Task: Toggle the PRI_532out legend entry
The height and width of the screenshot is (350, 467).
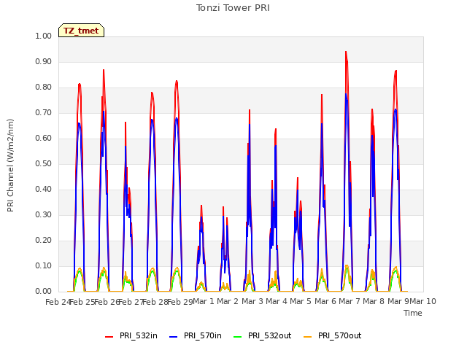Action: [263, 335]
